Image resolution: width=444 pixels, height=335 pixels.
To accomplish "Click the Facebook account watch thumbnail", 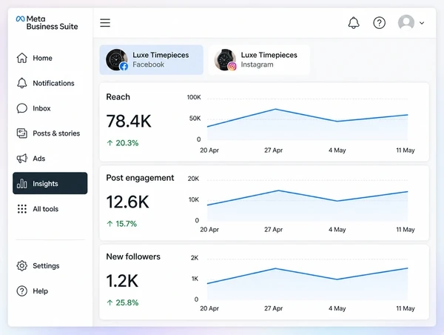I will tap(116, 59).
